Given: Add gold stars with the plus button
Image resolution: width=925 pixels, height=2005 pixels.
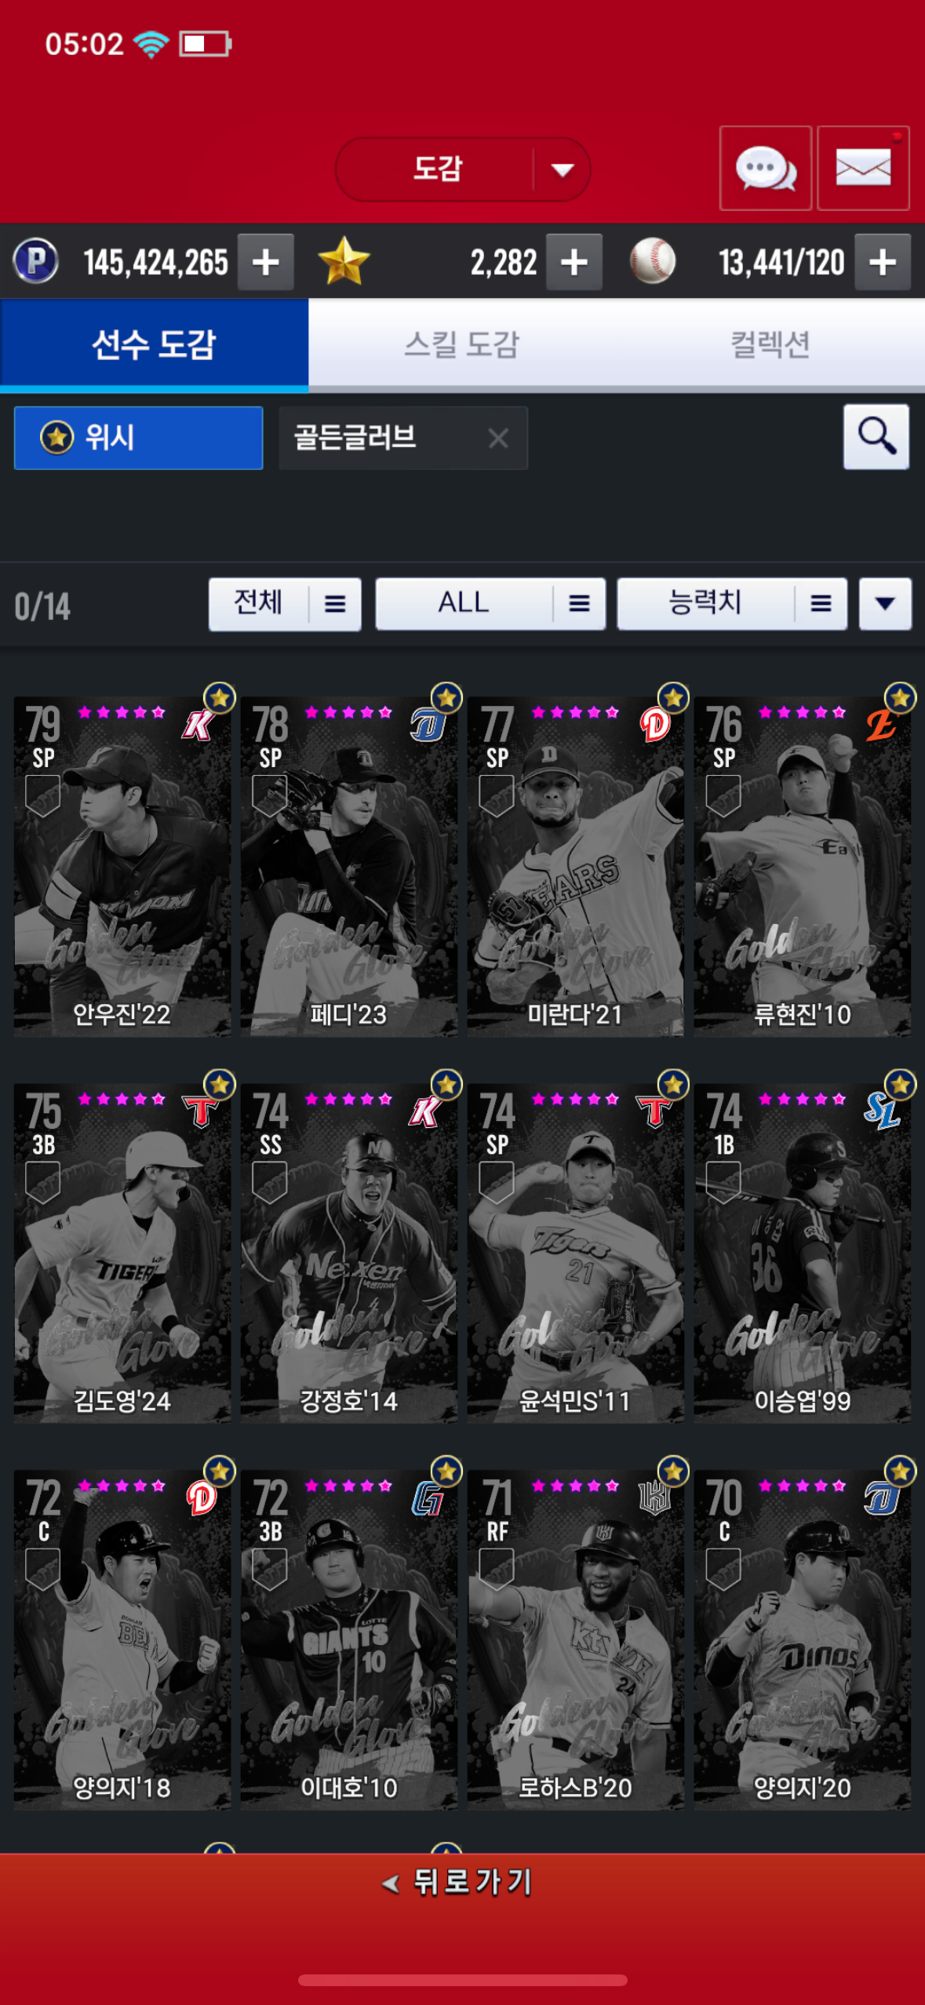Looking at the screenshot, I should (574, 262).
